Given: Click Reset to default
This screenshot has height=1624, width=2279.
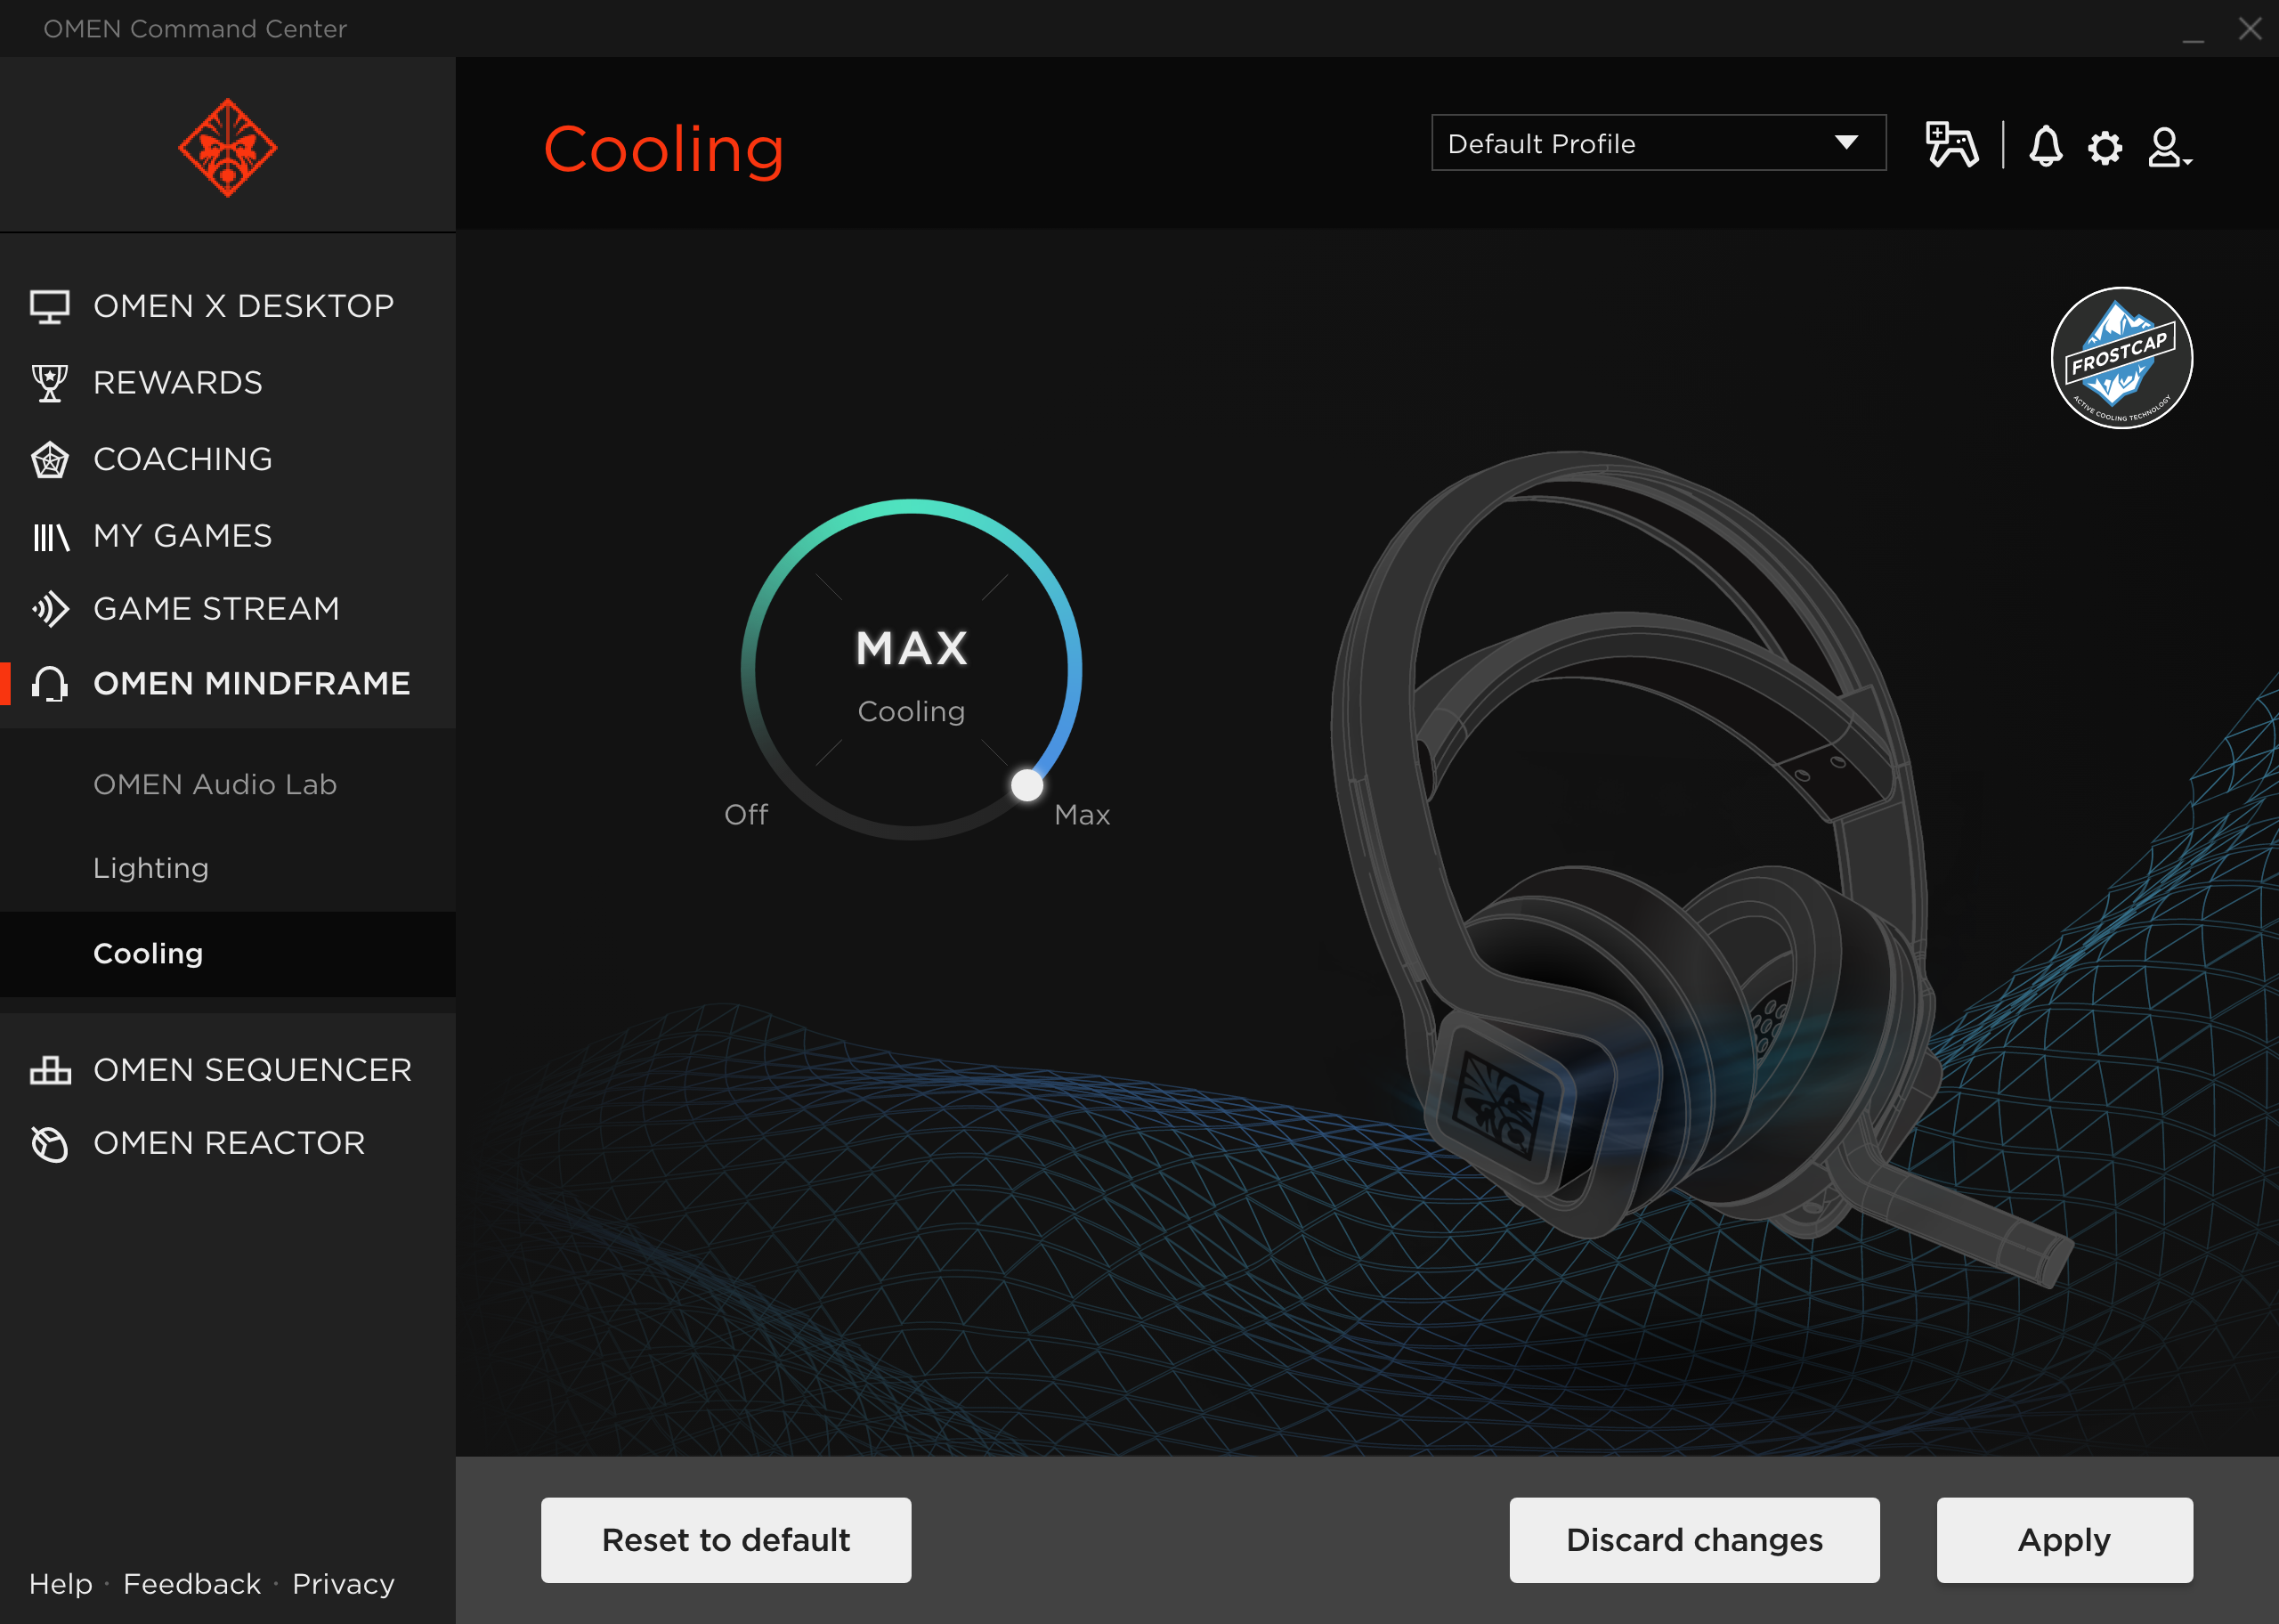Looking at the screenshot, I should tap(726, 1540).
